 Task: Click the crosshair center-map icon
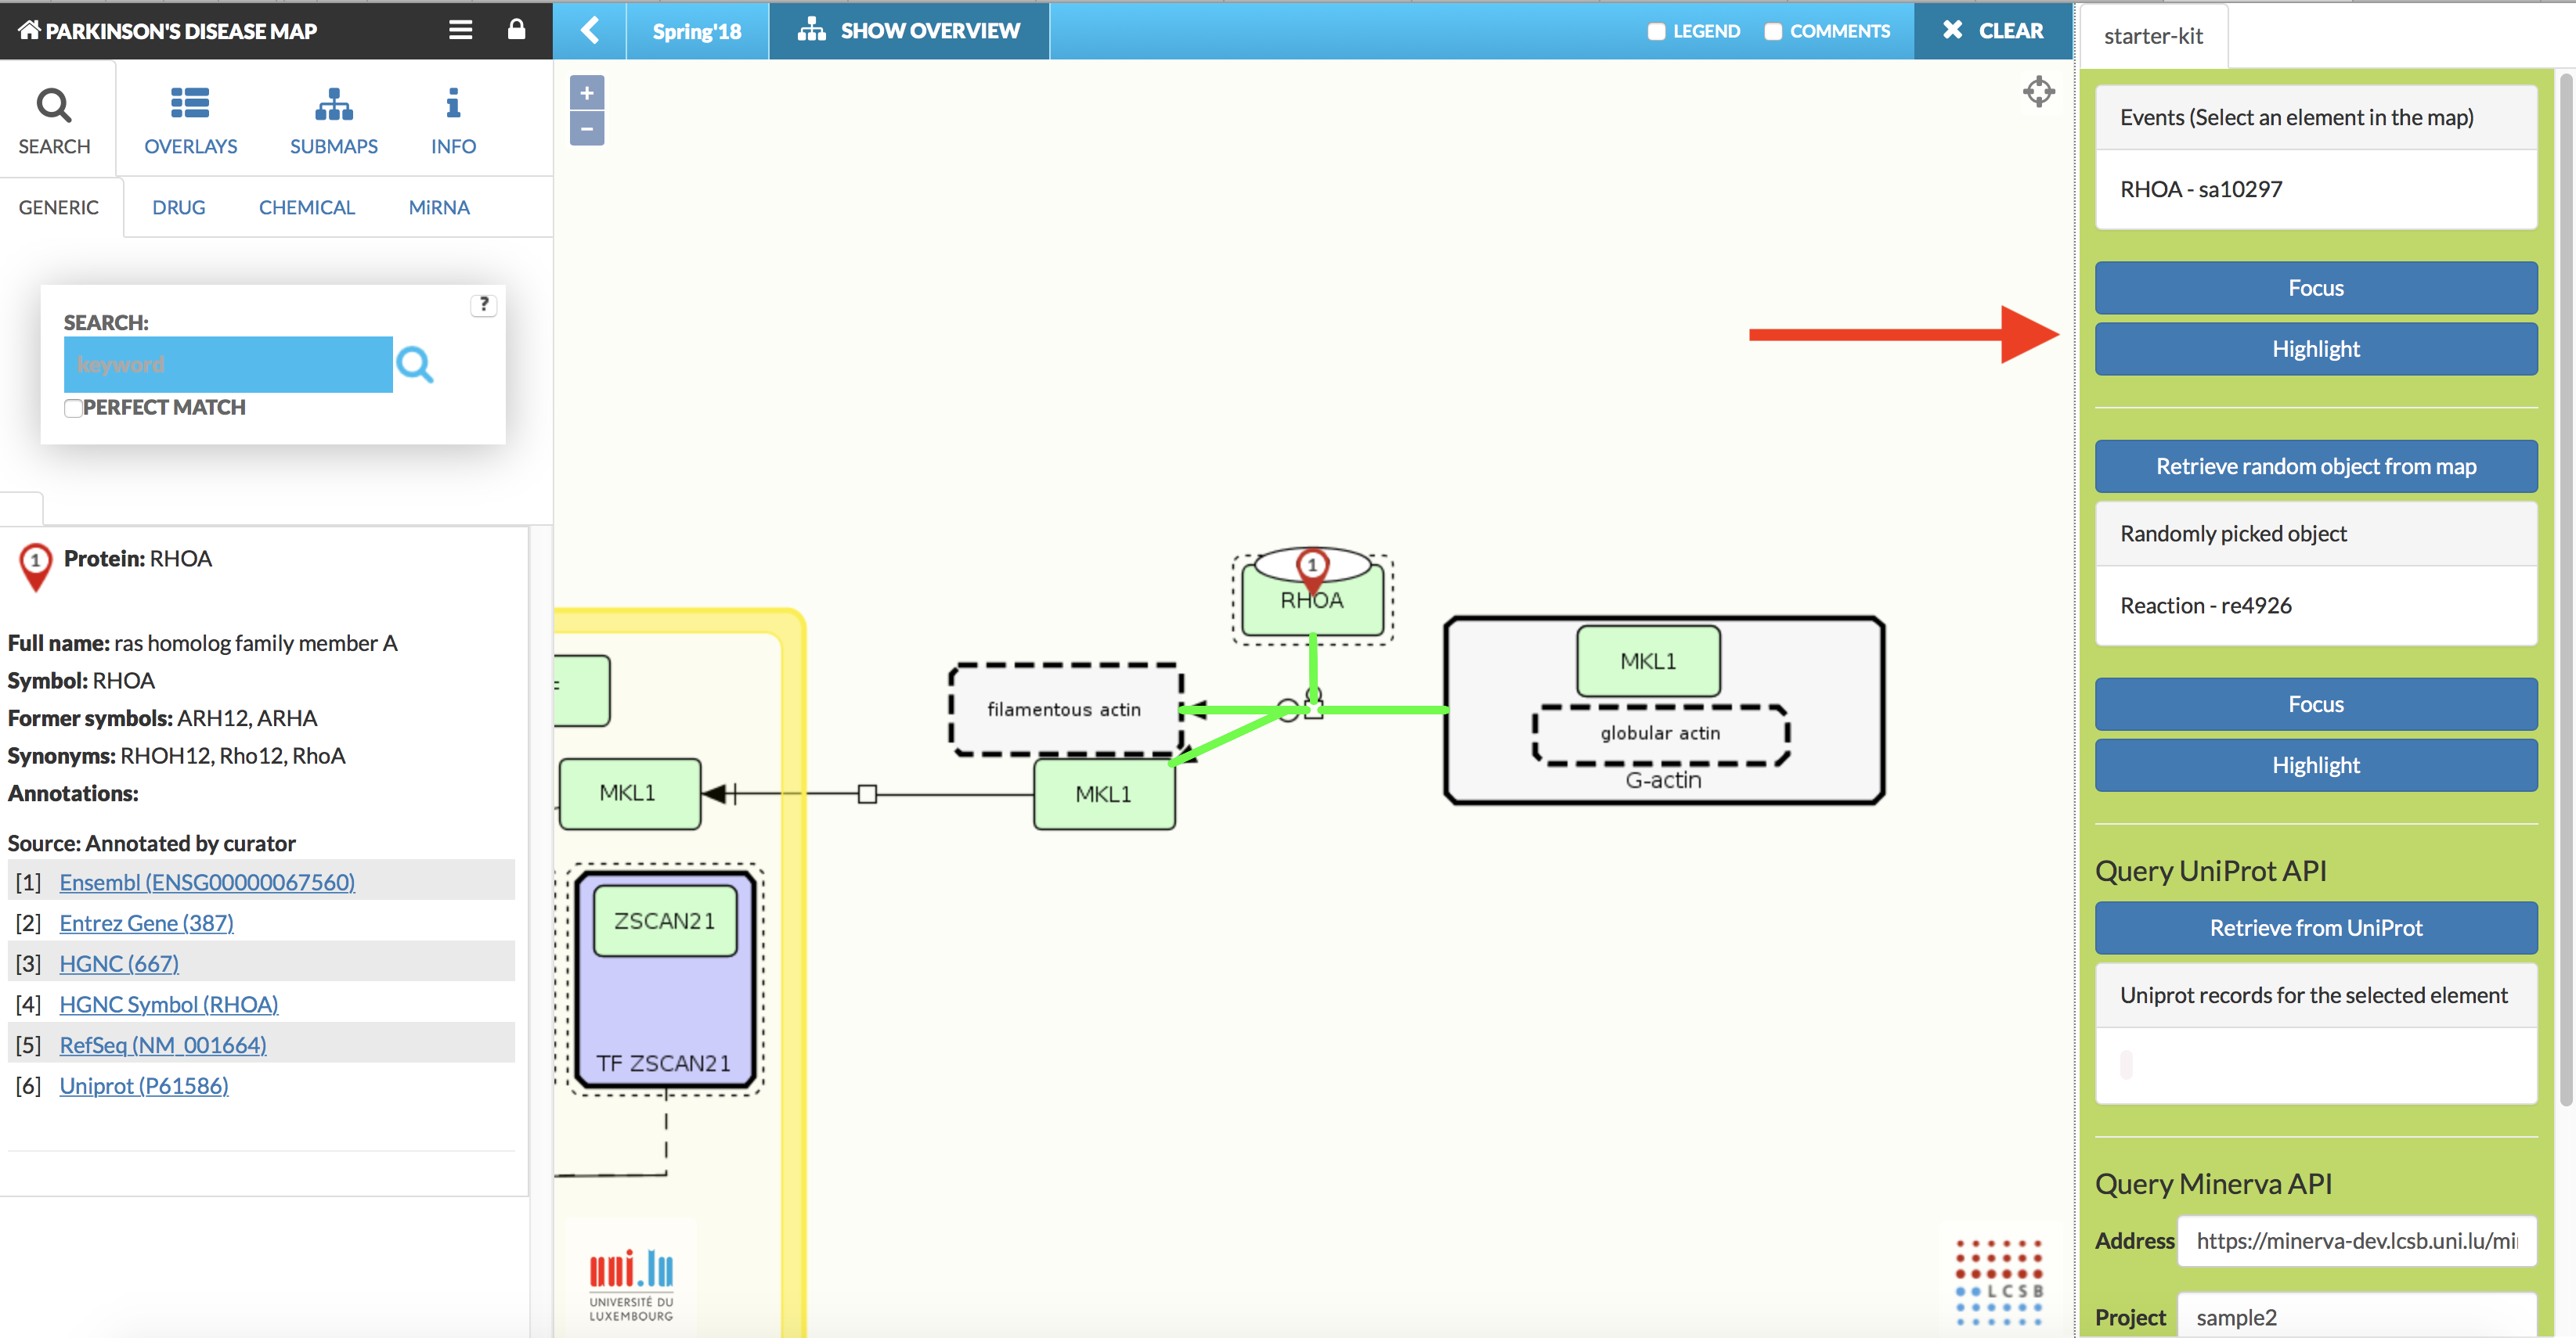[x=2038, y=92]
